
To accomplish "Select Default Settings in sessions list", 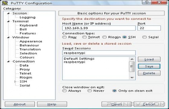I will pyautogui.click(x=79, y=59).
